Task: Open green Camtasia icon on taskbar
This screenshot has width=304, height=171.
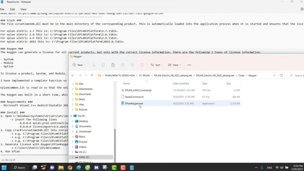Action: click(114, 168)
